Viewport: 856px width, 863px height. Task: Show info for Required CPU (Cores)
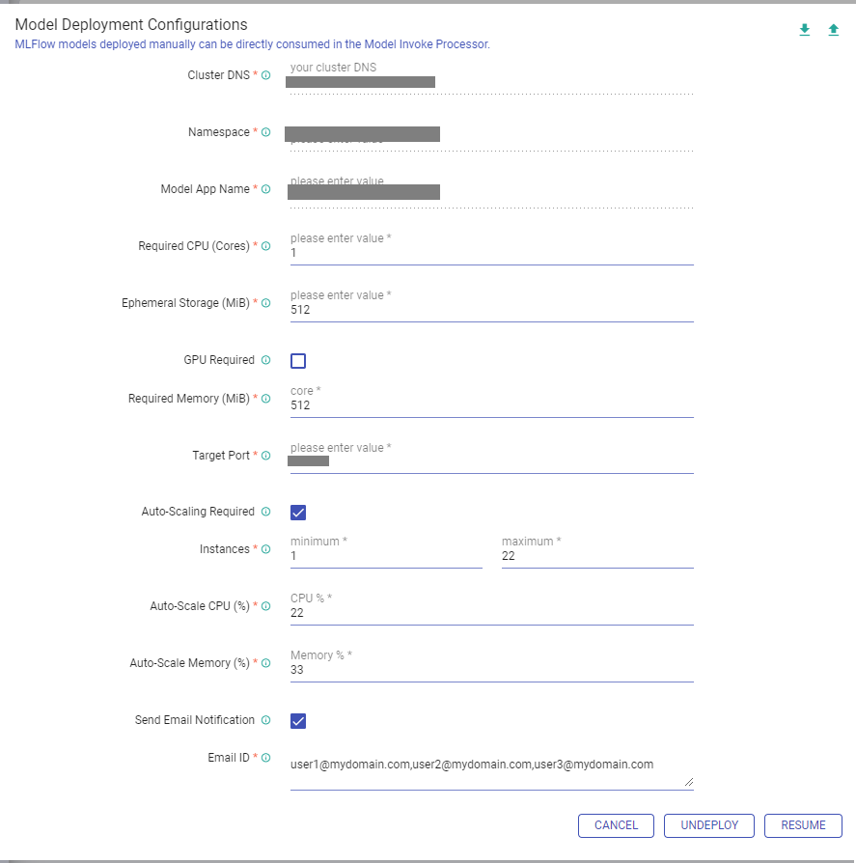point(265,246)
